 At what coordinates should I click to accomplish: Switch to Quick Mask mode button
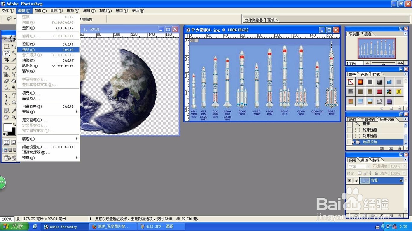pos(14,142)
